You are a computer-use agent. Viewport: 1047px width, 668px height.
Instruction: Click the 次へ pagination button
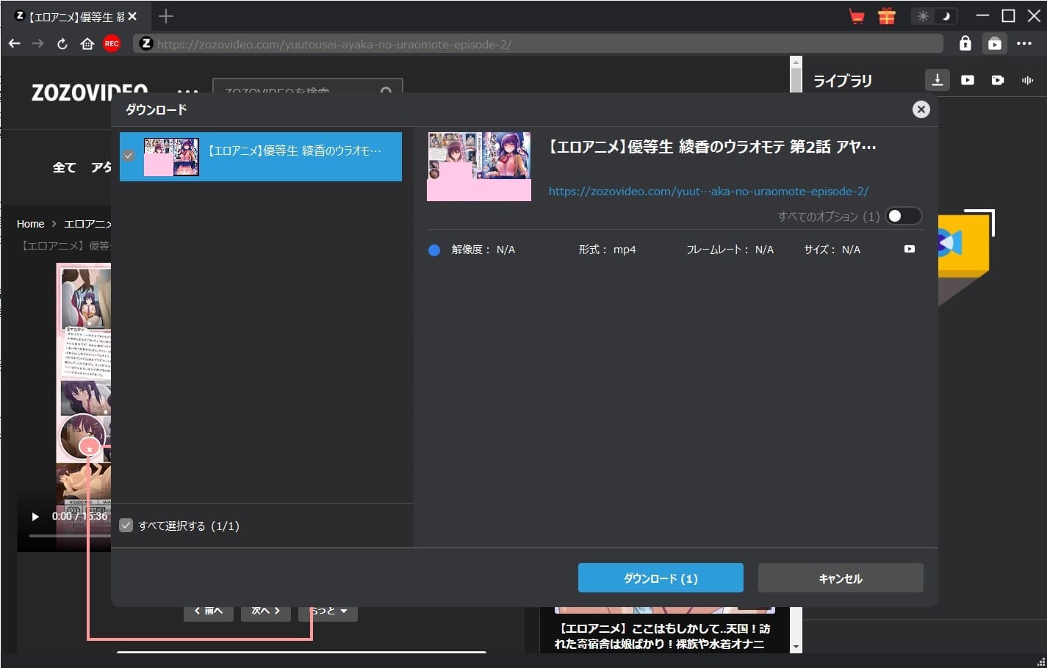(x=265, y=611)
